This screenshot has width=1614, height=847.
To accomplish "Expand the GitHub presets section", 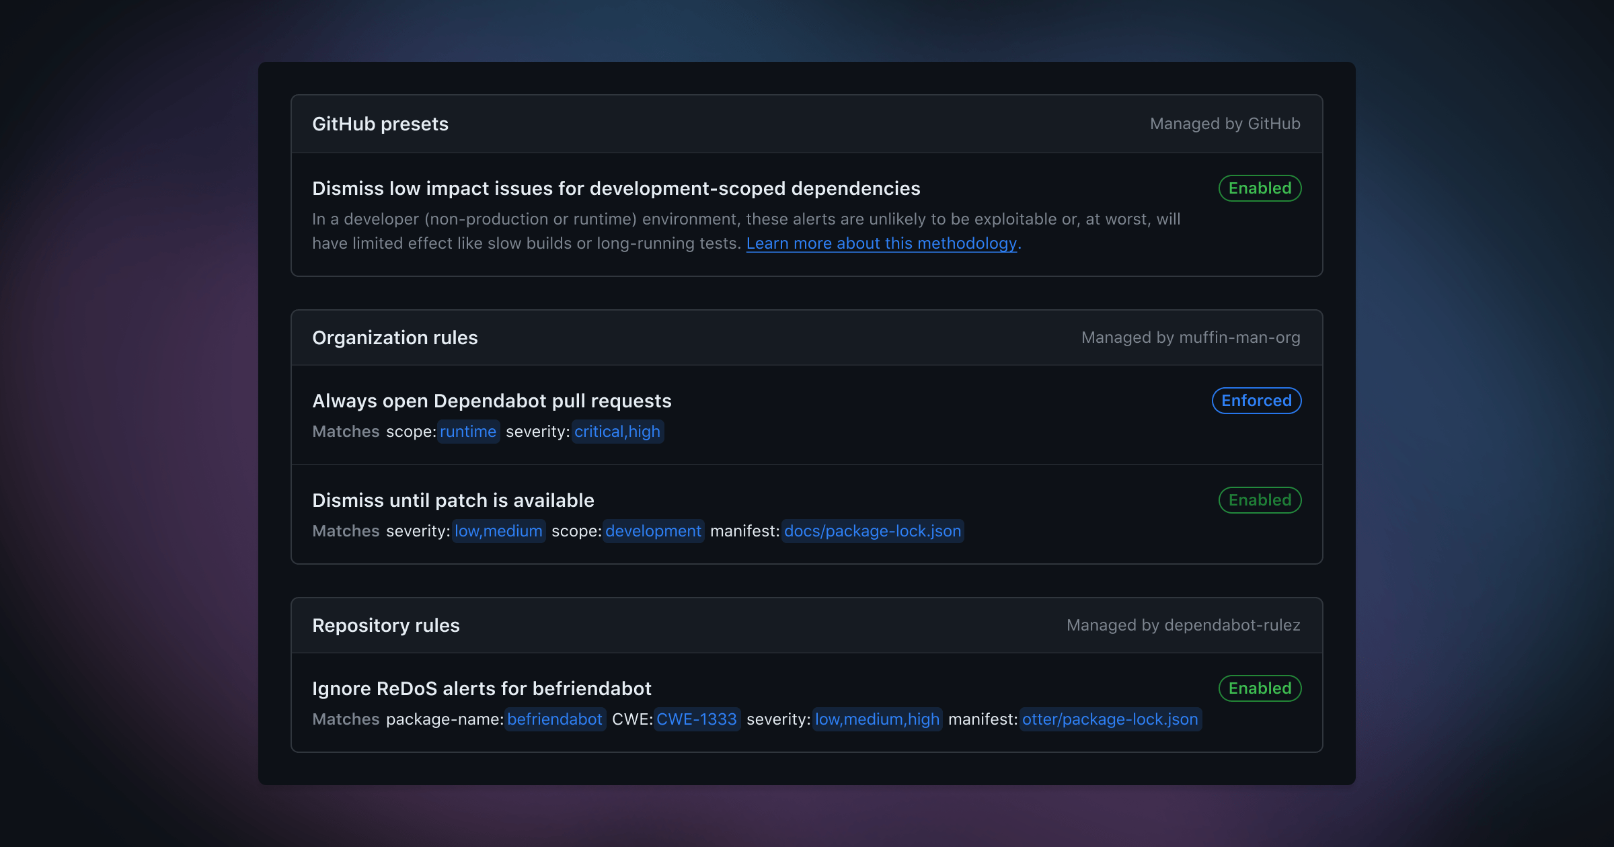I will pos(806,122).
